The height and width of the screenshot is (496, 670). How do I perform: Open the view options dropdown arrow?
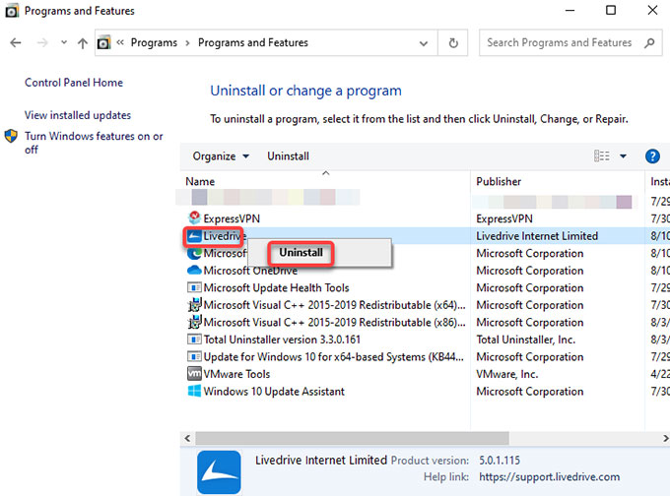[x=623, y=156]
